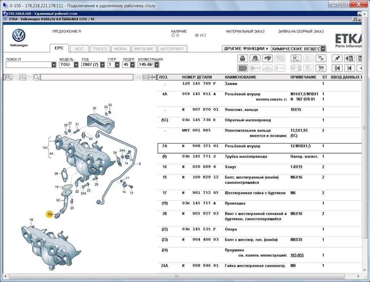Click ПРЕДЛОЖЕНИЕ FI label
Image resolution: width=370 pixels, height=282 pixels.
tap(67, 31)
